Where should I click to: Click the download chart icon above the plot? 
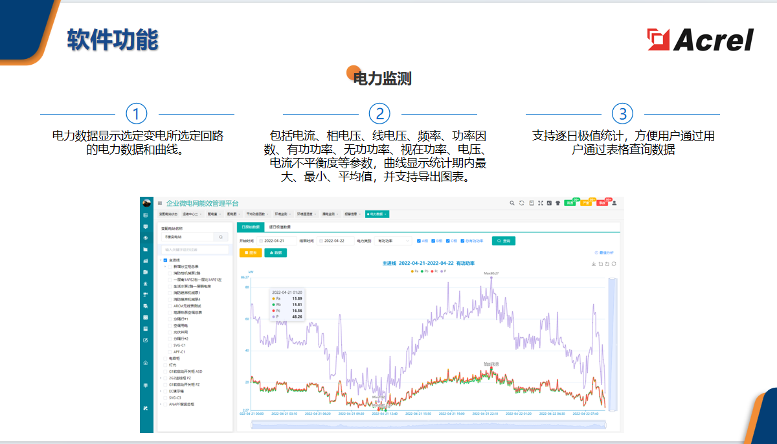tap(594, 264)
